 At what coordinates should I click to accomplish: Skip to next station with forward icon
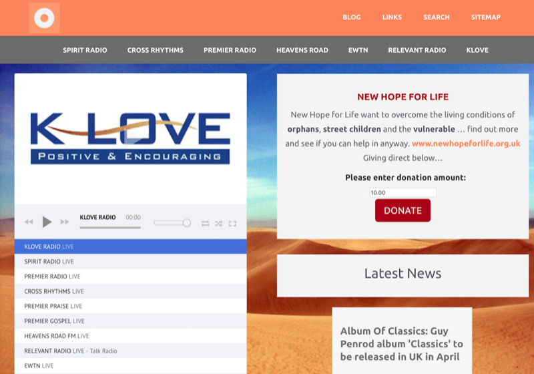pyautogui.click(x=65, y=222)
